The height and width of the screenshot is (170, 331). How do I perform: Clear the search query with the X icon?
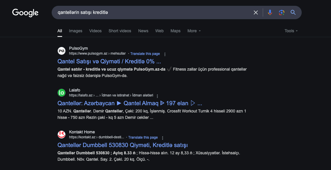(256, 12)
